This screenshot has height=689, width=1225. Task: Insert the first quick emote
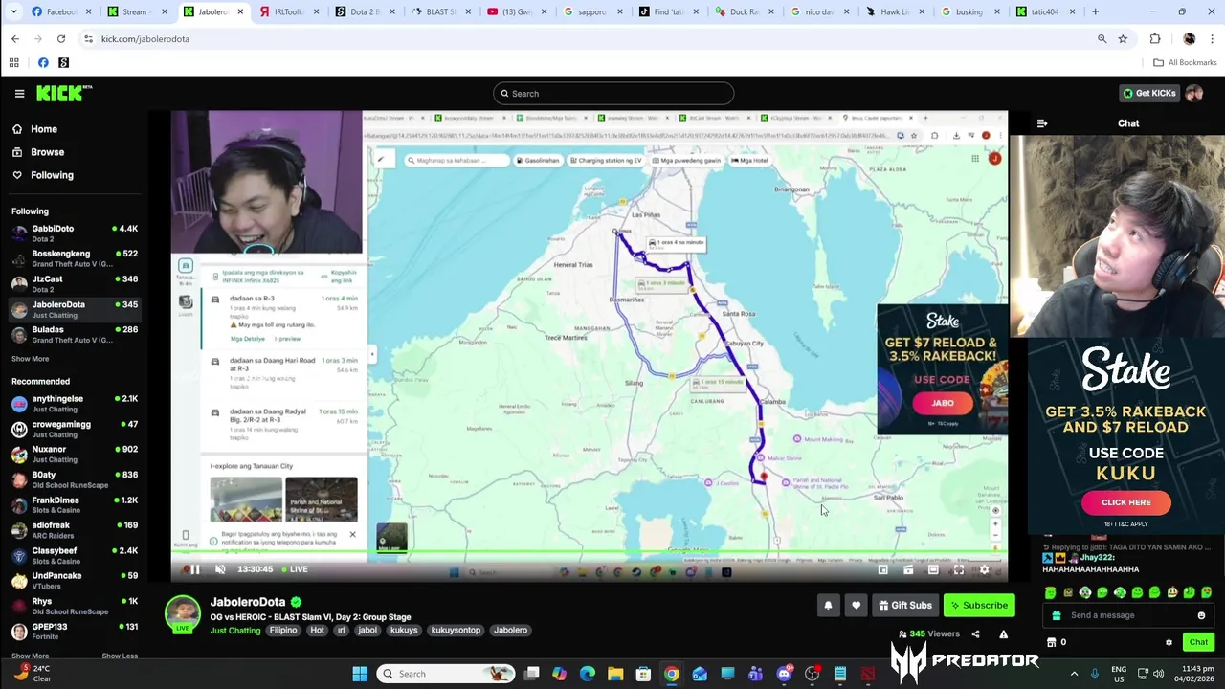pos(1051,592)
